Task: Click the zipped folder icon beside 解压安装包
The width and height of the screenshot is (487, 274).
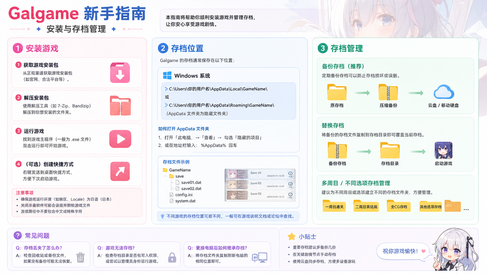Action: coord(120,106)
